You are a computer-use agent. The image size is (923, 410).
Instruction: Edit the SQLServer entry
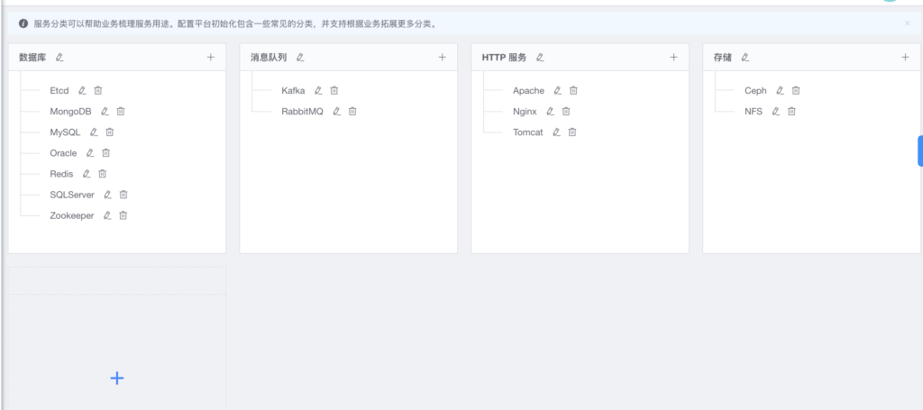[x=108, y=195]
